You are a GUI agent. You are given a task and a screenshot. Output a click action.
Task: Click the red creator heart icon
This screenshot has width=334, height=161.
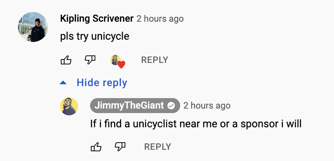coord(121,65)
